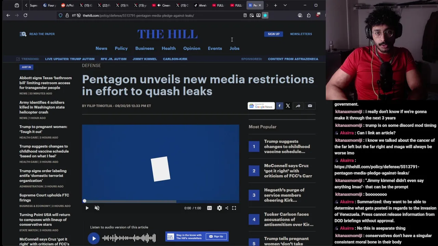The width and height of the screenshot is (438, 246).
Task: Share article via email icon
Action: [x=310, y=106]
